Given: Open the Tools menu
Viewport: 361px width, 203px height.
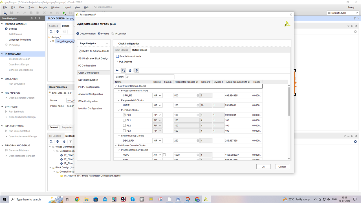Looking at the screenshot, I should tap(31, 7).
